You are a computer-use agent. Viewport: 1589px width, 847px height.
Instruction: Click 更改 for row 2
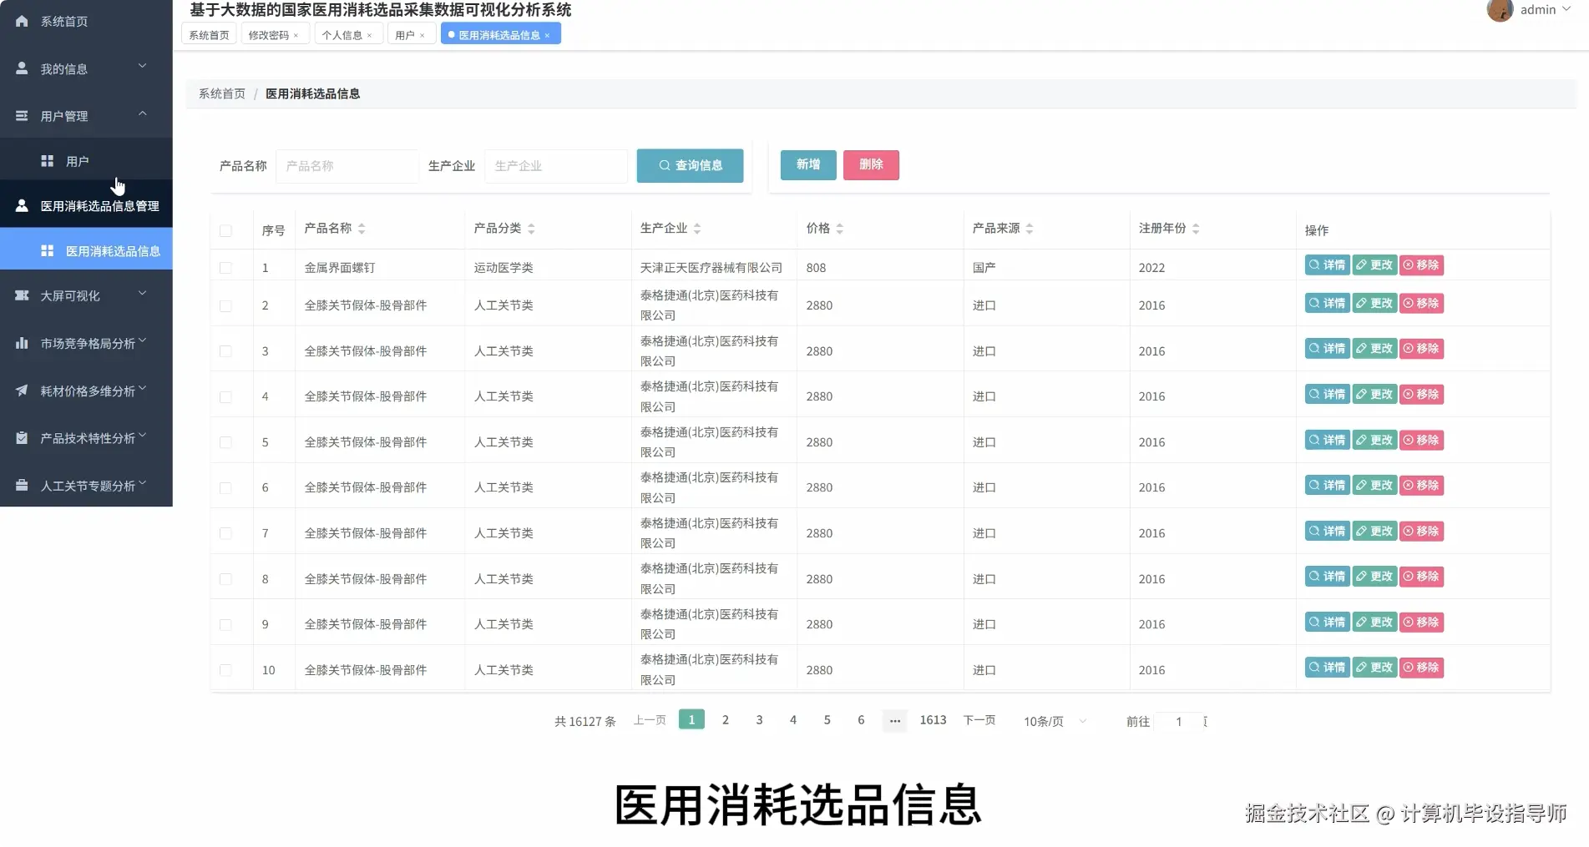coord(1374,303)
